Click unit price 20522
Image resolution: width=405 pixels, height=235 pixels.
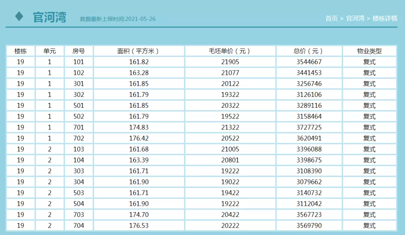[x=230, y=138]
